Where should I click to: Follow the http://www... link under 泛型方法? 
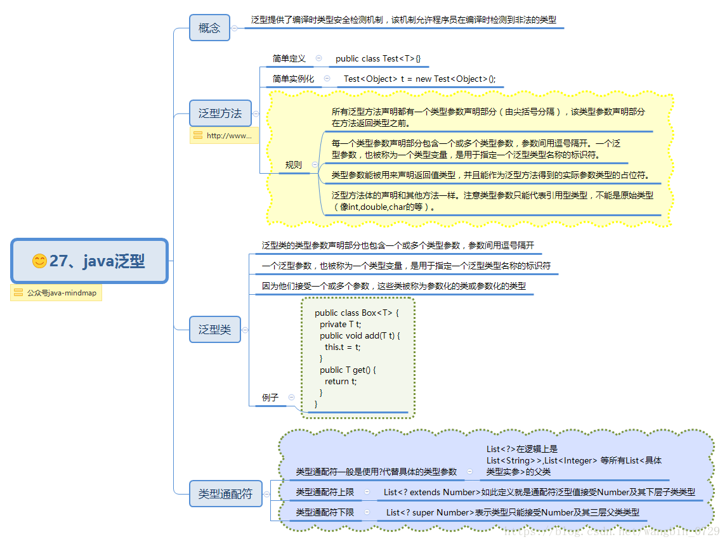pyautogui.click(x=229, y=135)
